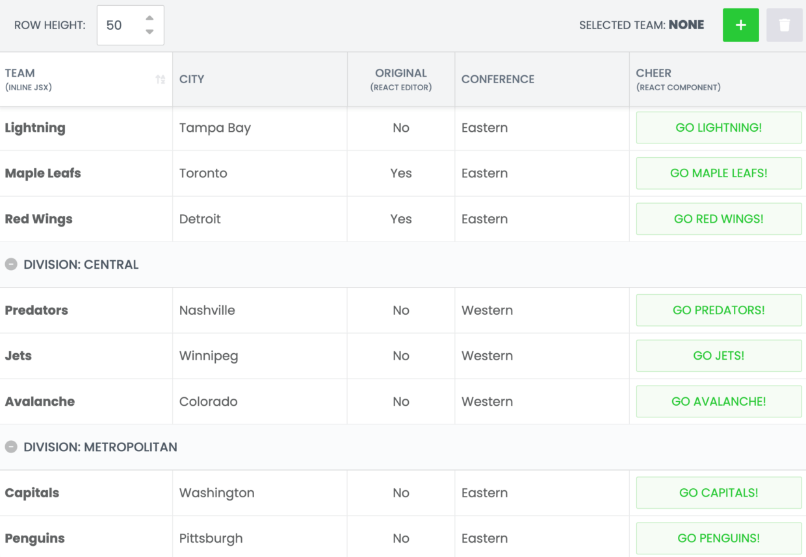Click the Conference cell in Toronto row

[542, 173]
